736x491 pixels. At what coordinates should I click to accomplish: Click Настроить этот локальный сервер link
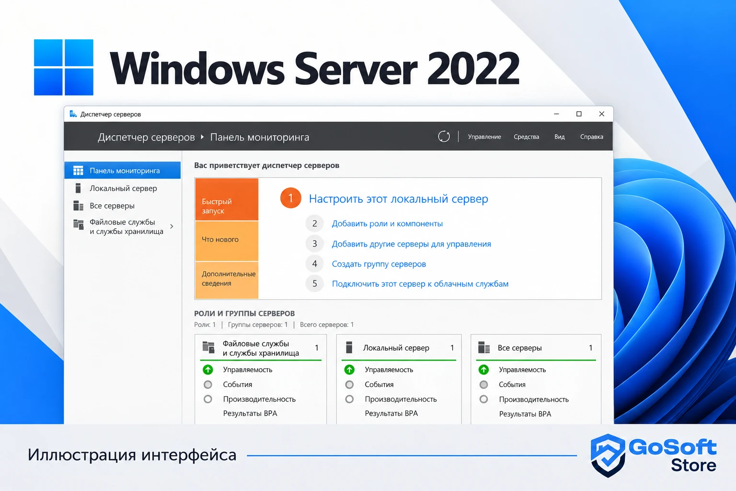coord(399,199)
